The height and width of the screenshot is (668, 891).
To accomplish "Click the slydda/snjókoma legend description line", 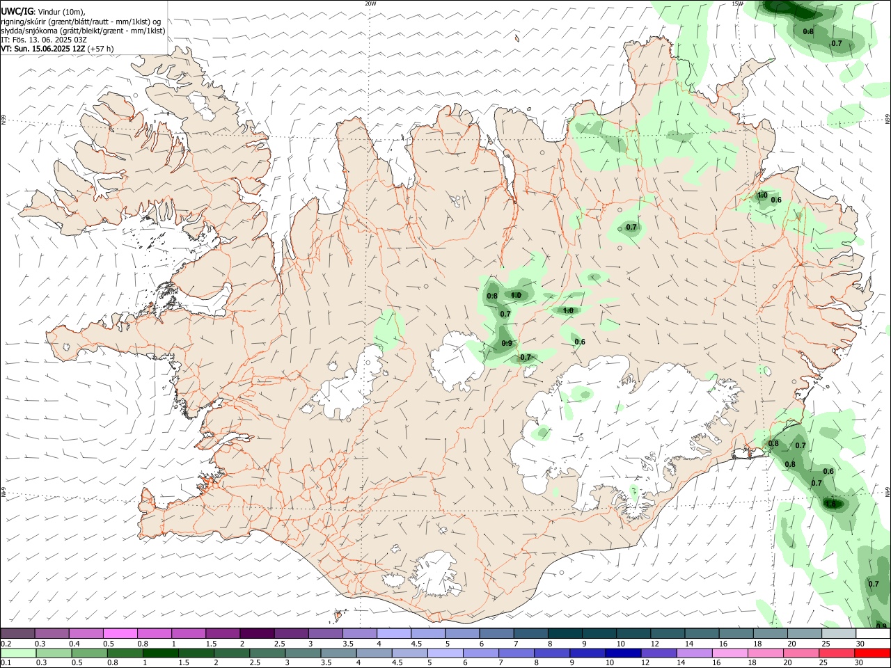I will (x=83, y=31).
